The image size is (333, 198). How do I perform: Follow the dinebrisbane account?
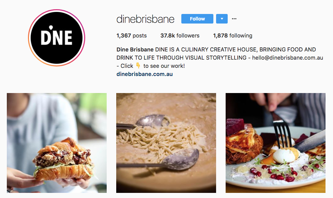197,19
